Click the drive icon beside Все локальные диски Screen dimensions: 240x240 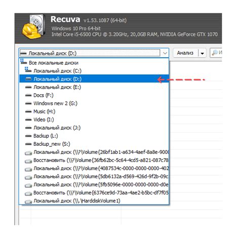23,62
